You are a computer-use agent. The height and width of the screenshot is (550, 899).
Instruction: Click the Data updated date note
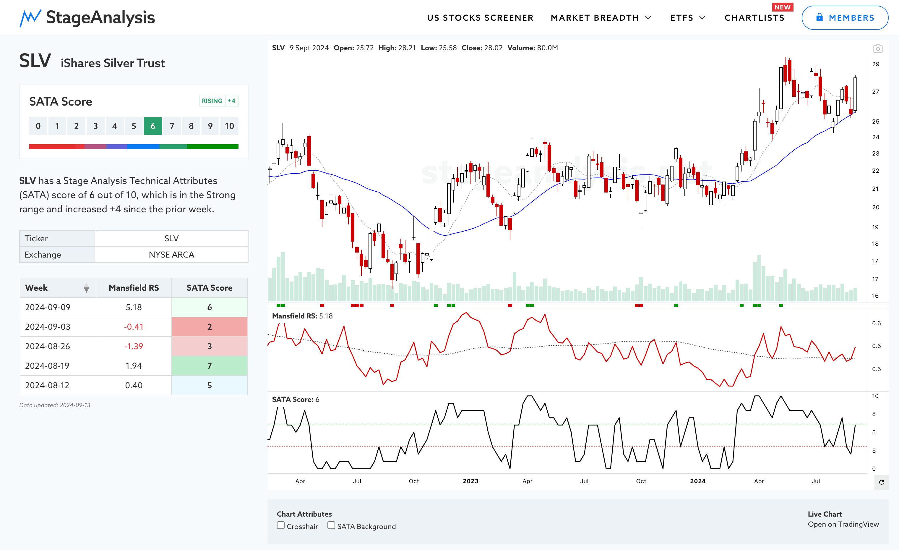55,405
